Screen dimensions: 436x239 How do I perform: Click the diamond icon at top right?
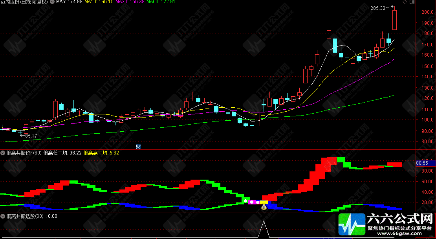[x=405, y=2]
